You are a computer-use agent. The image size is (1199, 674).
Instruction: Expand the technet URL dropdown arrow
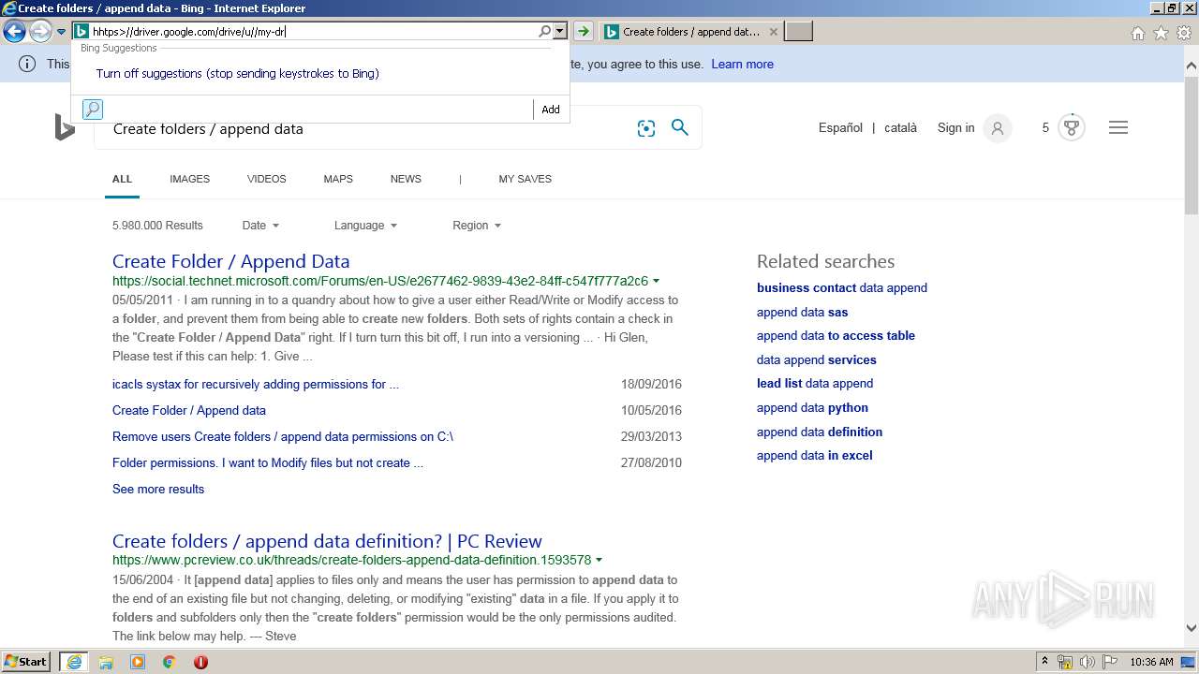click(x=656, y=281)
